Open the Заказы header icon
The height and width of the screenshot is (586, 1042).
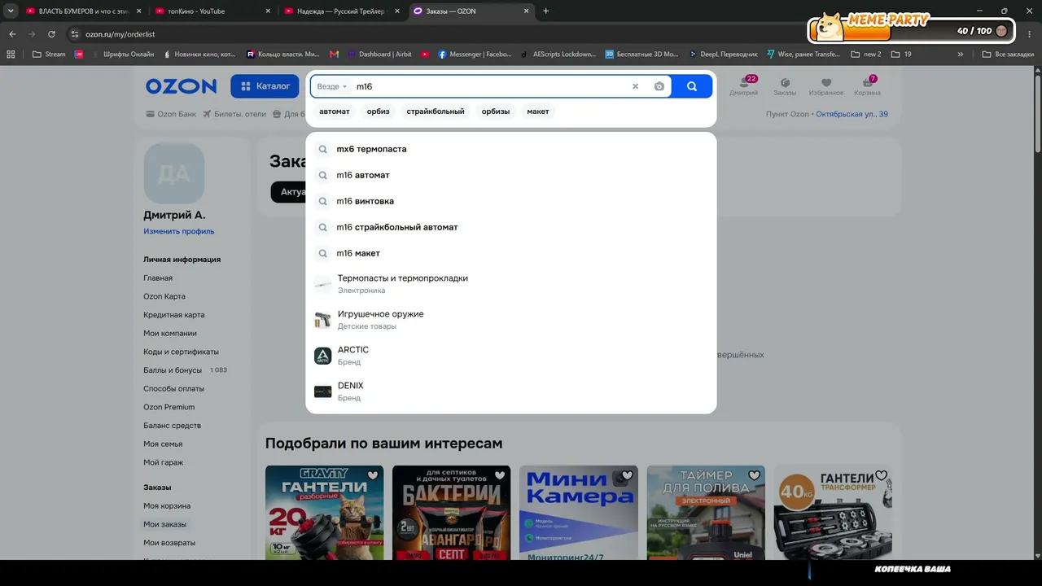coord(785,85)
